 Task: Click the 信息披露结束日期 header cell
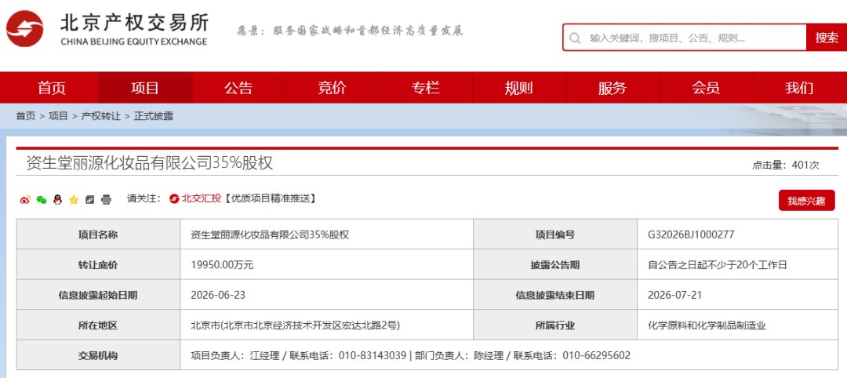click(x=554, y=296)
